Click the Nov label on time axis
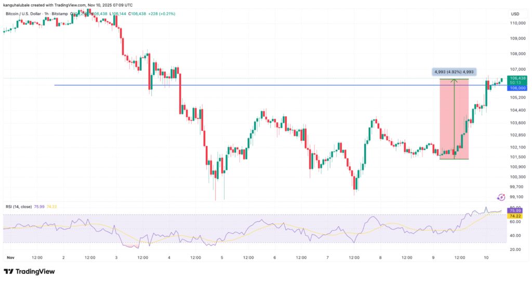 (10, 257)
